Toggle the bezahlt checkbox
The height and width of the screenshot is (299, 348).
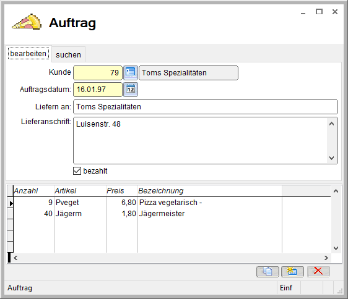[77, 171]
